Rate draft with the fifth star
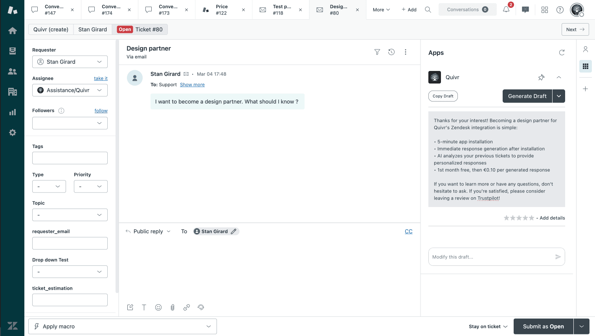This screenshot has width=595, height=336. click(x=532, y=218)
